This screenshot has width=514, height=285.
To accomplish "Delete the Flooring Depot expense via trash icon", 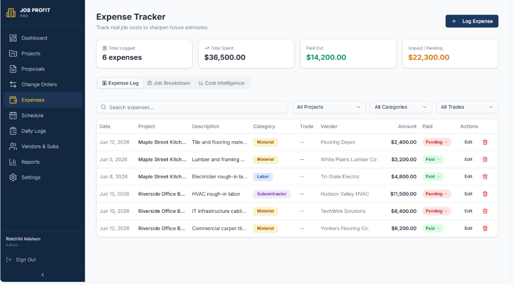I will click(x=485, y=142).
